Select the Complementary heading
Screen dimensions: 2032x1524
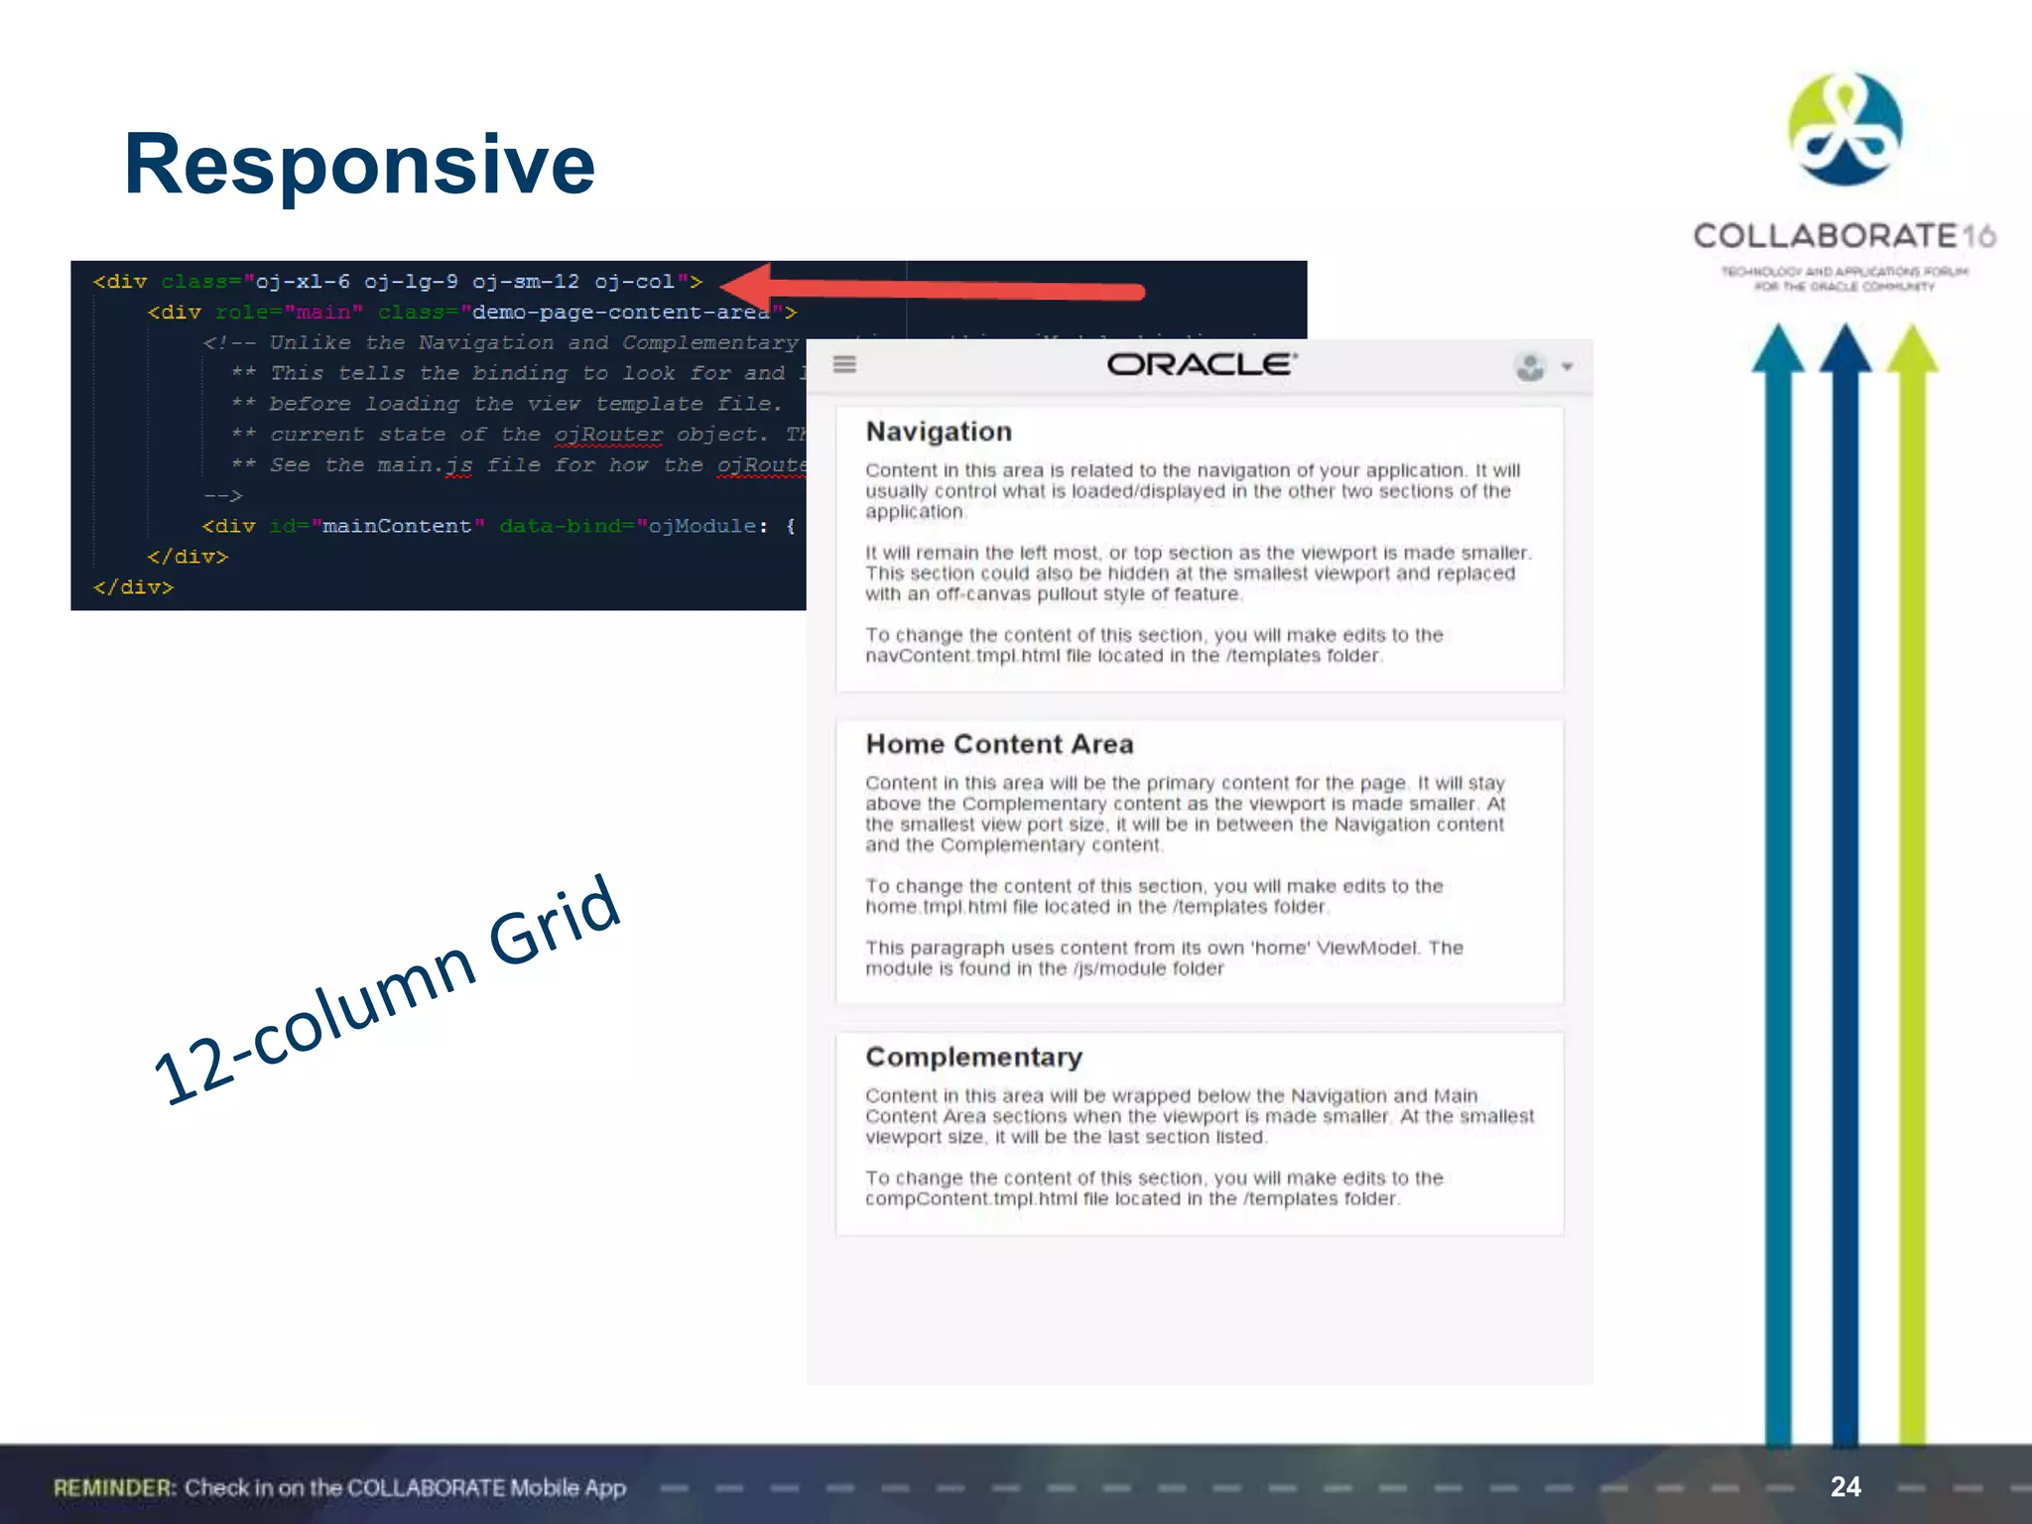(973, 1057)
